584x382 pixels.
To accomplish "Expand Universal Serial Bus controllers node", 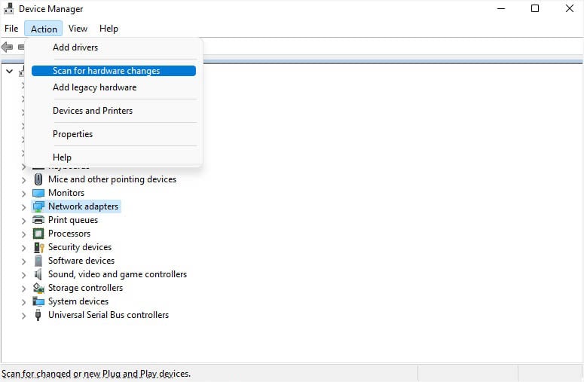I will (23, 316).
